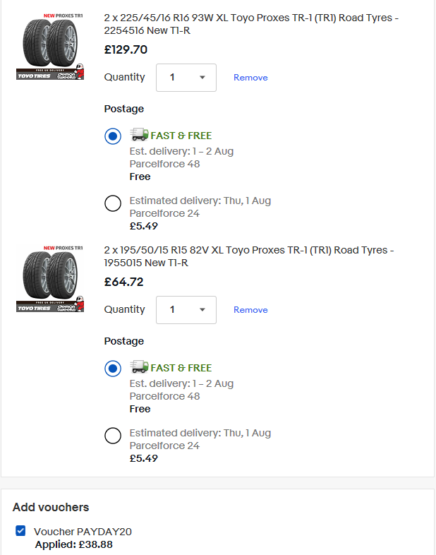The height and width of the screenshot is (555, 436).
Task: Uncheck the Voucher PAYDAY20 checkbox
Action: click(20, 530)
